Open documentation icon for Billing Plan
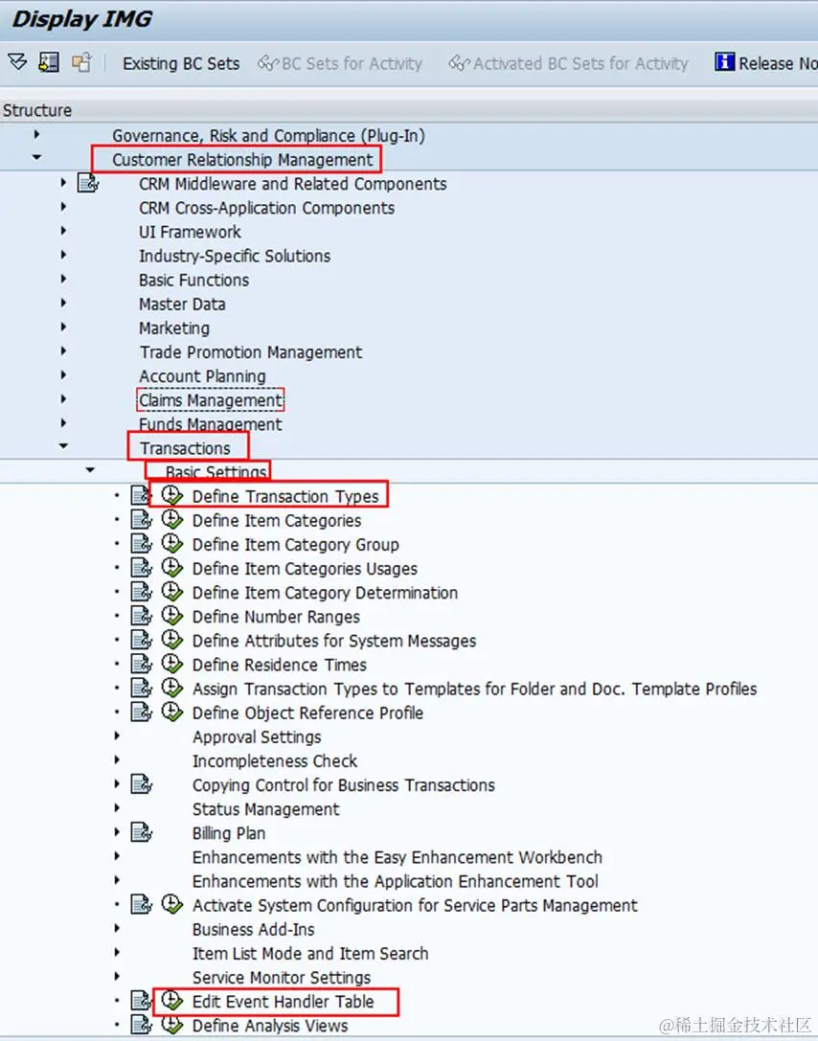Viewport: 818px width, 1041px height. pos(141,832)
